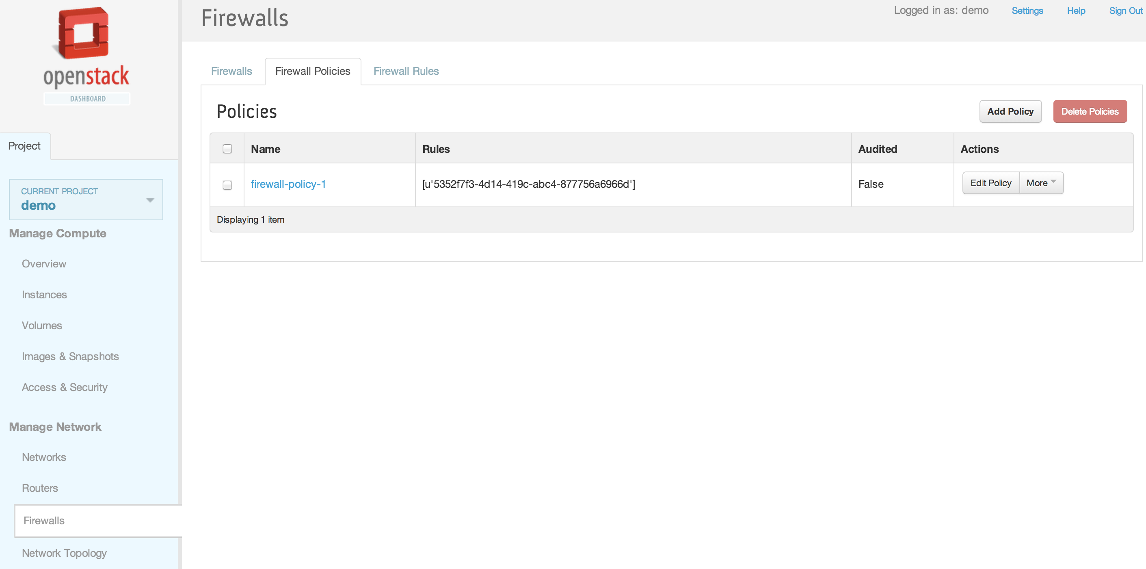The width and height of the screenshot is (1146, 569).
Task: Open the More actions dropdown
Action: (1041, 183)
